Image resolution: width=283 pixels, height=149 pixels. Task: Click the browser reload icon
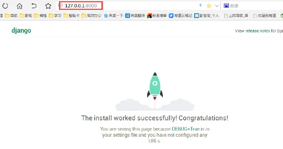[x=5, y=6]
